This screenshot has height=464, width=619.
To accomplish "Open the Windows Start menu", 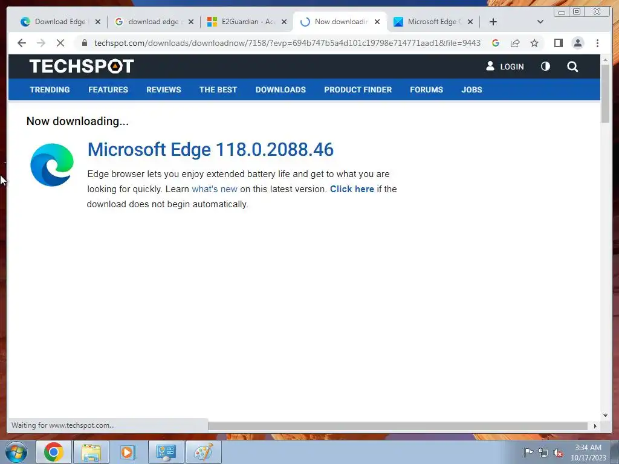I will pos(16,452).
